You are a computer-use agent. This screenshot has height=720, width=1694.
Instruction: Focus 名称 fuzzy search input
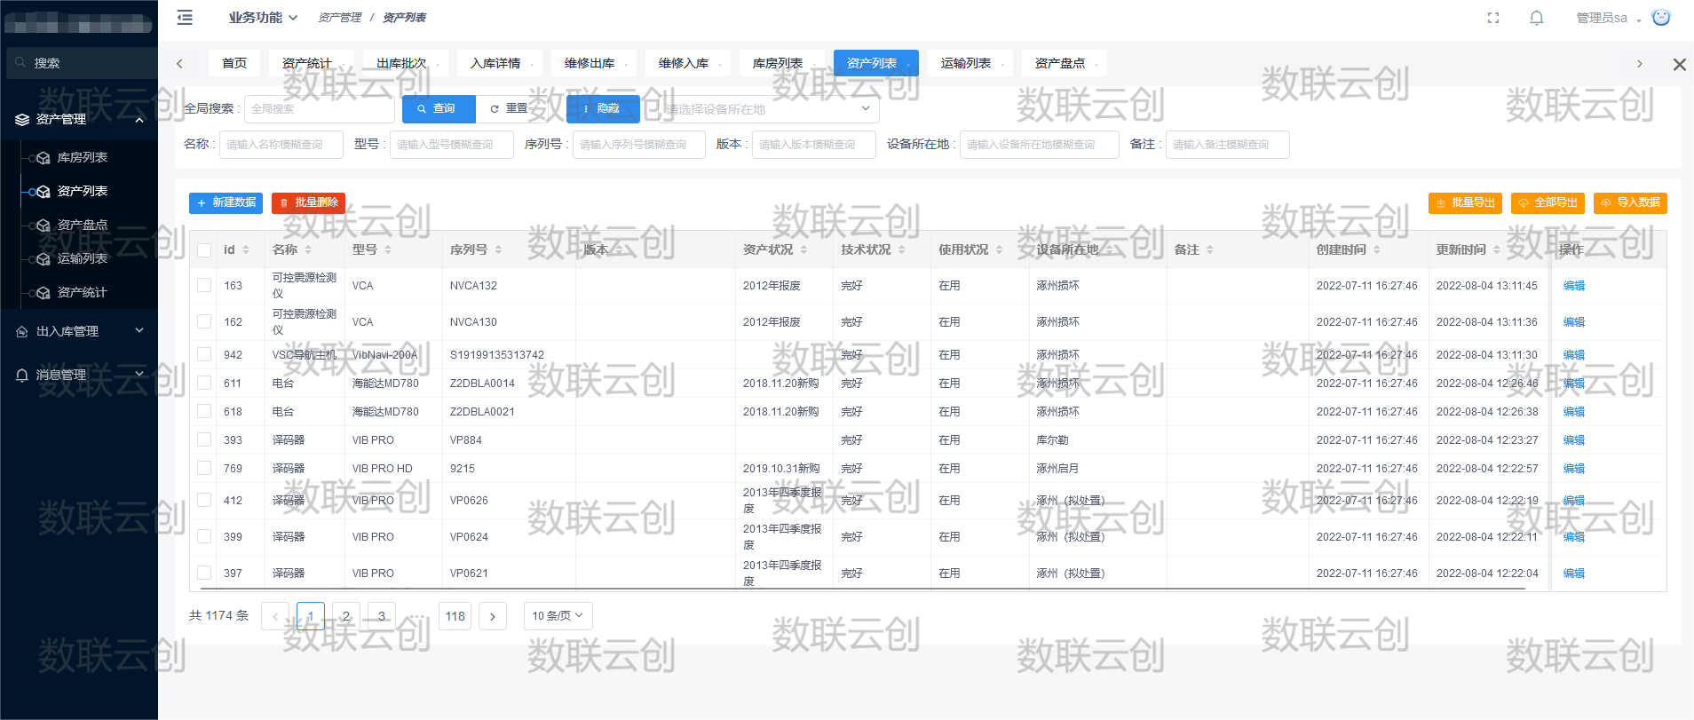(281, 145)
